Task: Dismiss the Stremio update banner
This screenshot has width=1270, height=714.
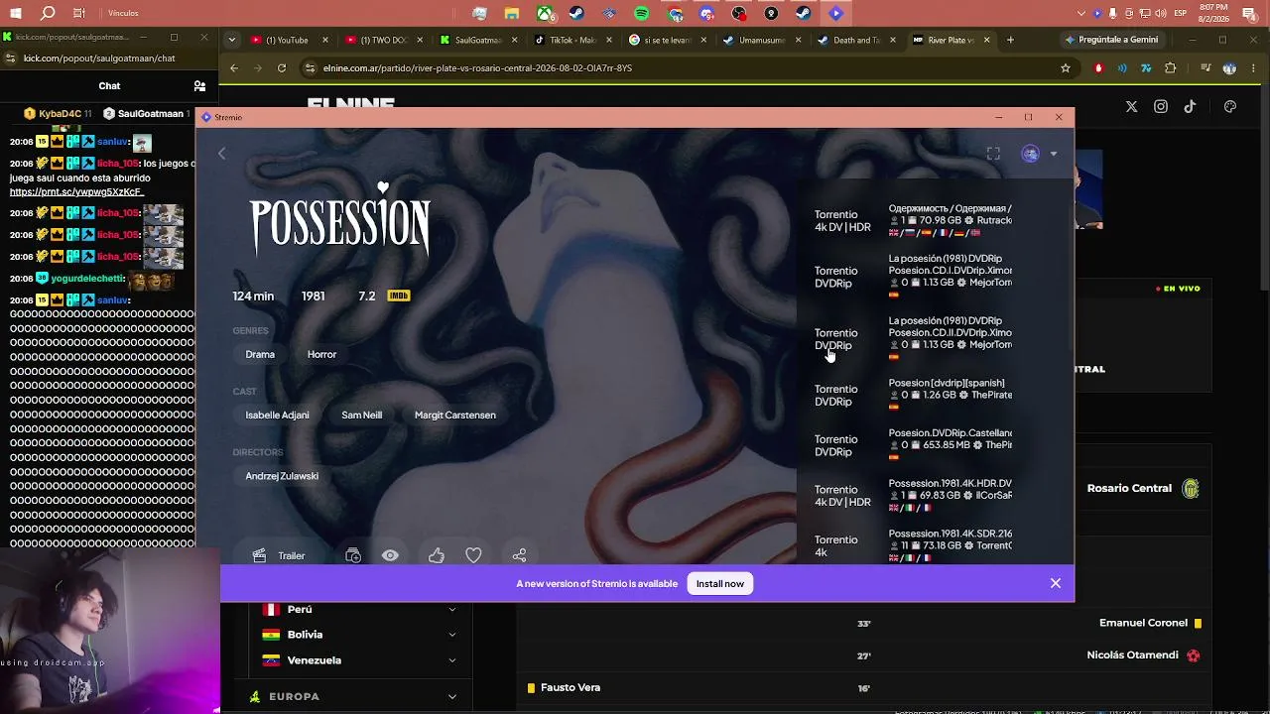Action: [x=1056, y=583]
